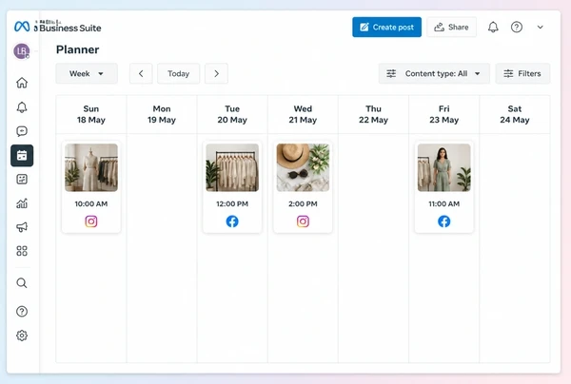
Task: Open the Settings gear in sidebar
Action: [22, 336]
